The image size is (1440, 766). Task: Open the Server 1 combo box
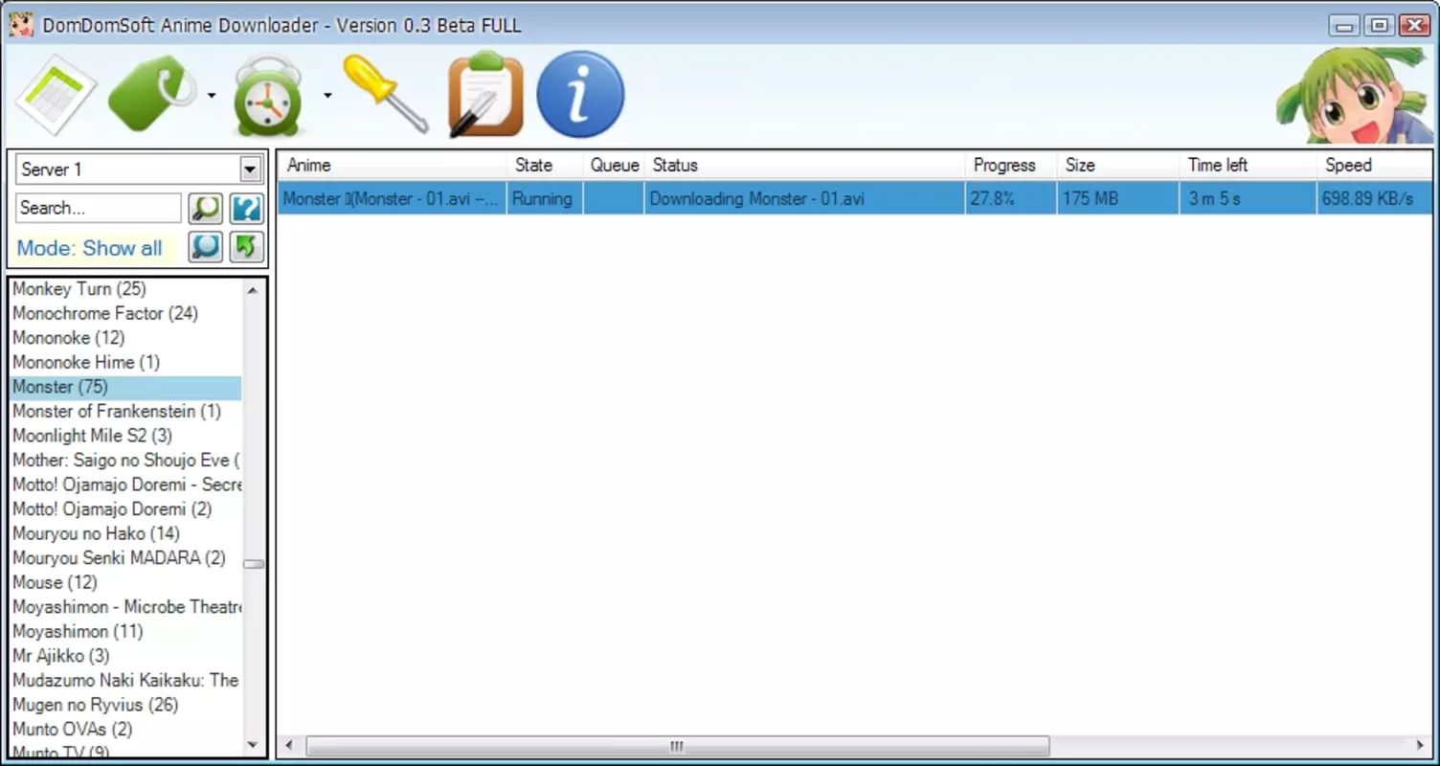pyautogui.click(x=139, y=169)
